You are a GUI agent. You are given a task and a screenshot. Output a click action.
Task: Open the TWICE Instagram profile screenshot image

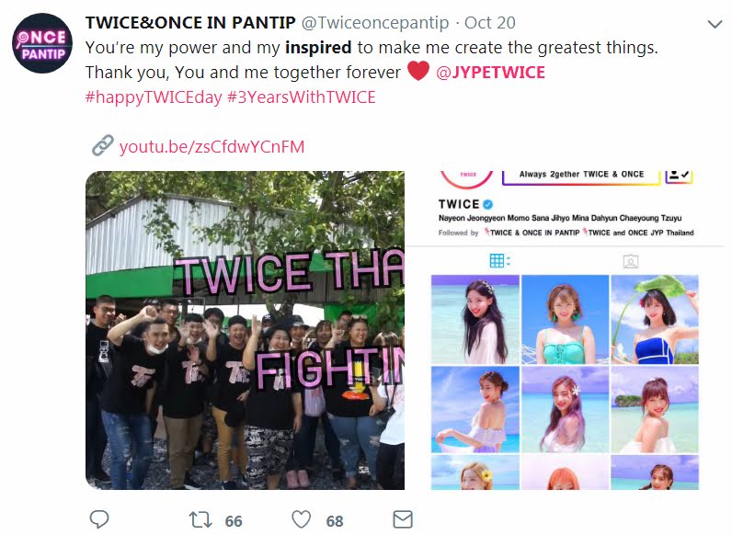pyautogui.click(x=565, y=331)
